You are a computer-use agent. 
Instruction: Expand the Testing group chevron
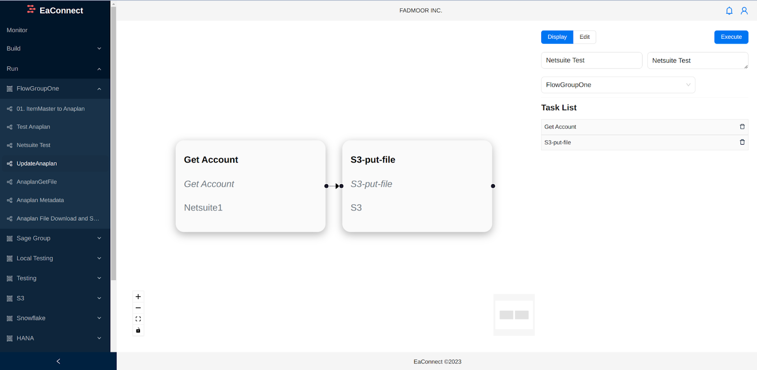click(99, 278)
